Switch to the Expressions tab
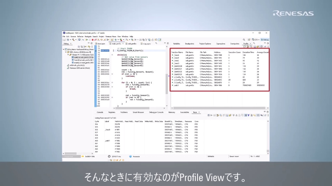The height and width of the screenshot is (186, 332). click(221, 44)
